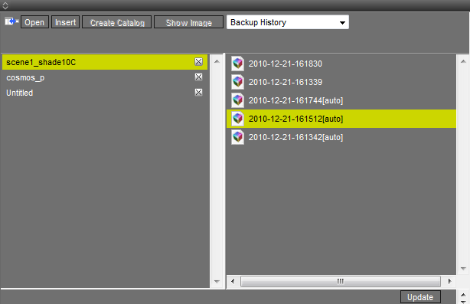This screenshot has width=470, height=304.
Task: Select backup 2010-12-21-161512[auto]
Action: (341, 119)
